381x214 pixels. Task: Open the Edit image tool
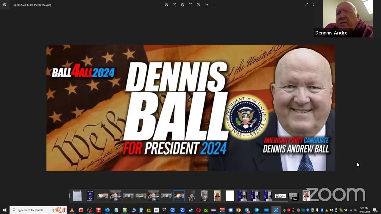point(167,5)
